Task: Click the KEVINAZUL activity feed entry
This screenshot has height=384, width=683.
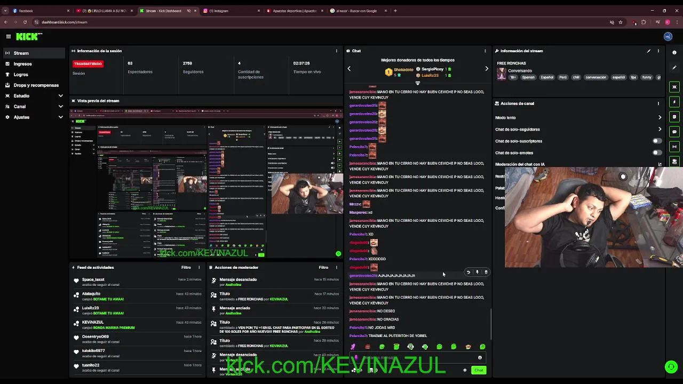Action: click(x=138, y=325)
